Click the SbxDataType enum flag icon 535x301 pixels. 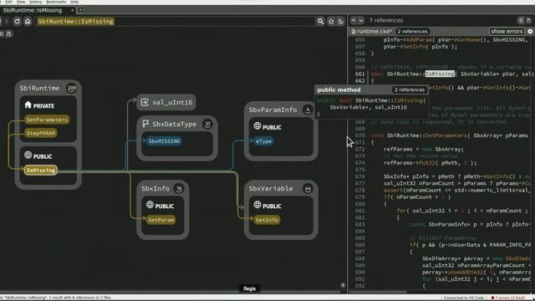[x=145, y=124]
